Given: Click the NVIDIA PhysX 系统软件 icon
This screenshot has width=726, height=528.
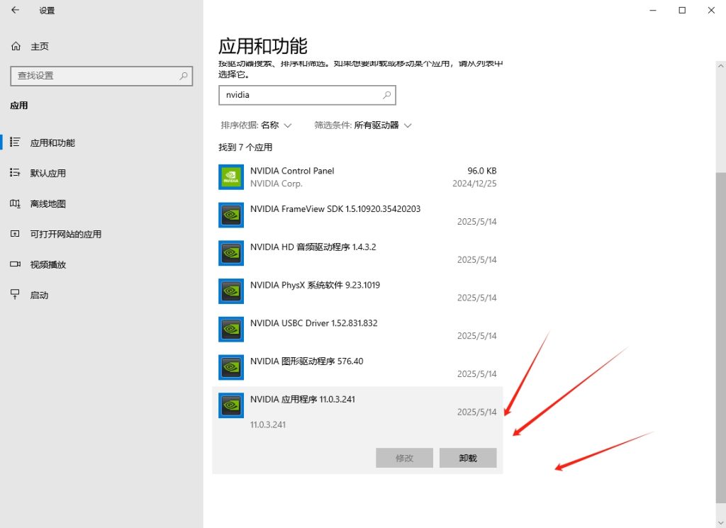Looking at the screenshot, I should click(231, 291).
